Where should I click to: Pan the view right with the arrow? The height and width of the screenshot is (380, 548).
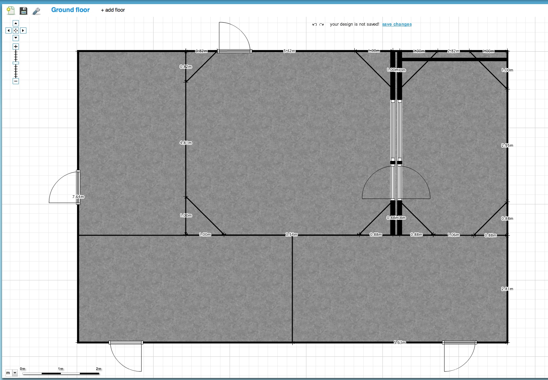[x=23, y=30]
